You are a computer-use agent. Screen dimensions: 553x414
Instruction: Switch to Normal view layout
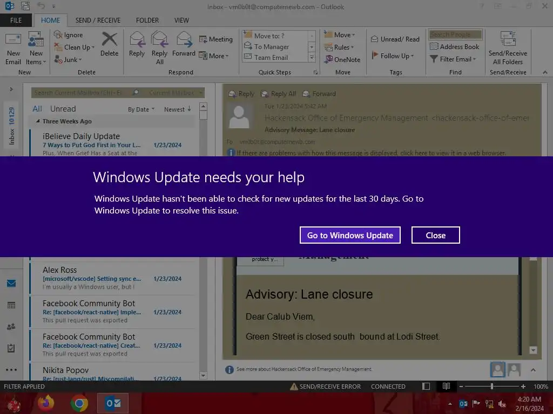426,387
